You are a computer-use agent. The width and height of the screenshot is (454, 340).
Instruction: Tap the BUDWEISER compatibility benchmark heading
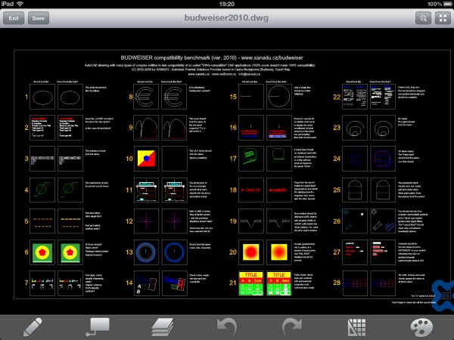pos(227,57)
